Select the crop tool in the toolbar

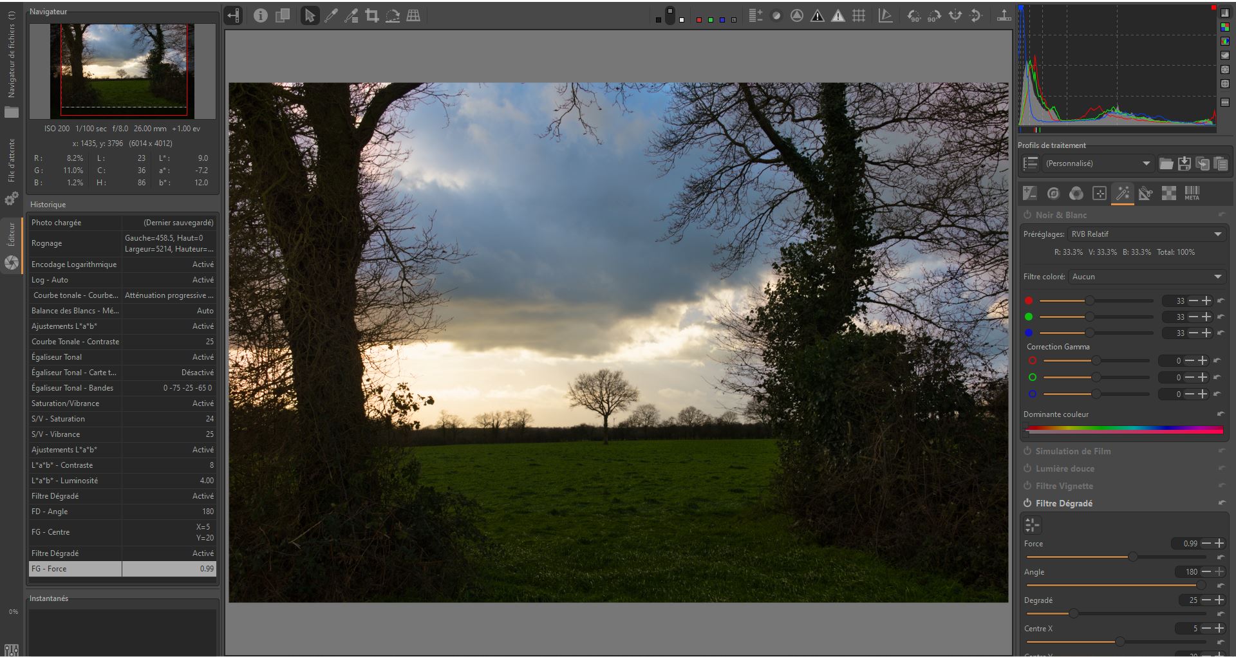pos(372,16)
